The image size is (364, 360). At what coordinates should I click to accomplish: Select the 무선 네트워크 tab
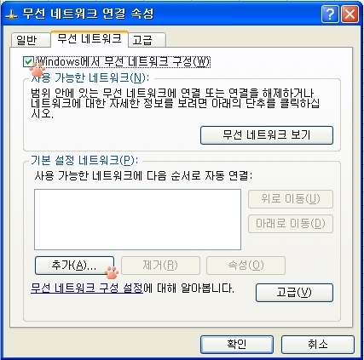pyautogui.click(x=90, y=38)
